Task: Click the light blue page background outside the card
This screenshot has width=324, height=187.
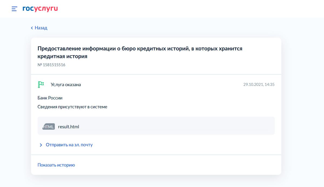Action: tap(302, 108)
